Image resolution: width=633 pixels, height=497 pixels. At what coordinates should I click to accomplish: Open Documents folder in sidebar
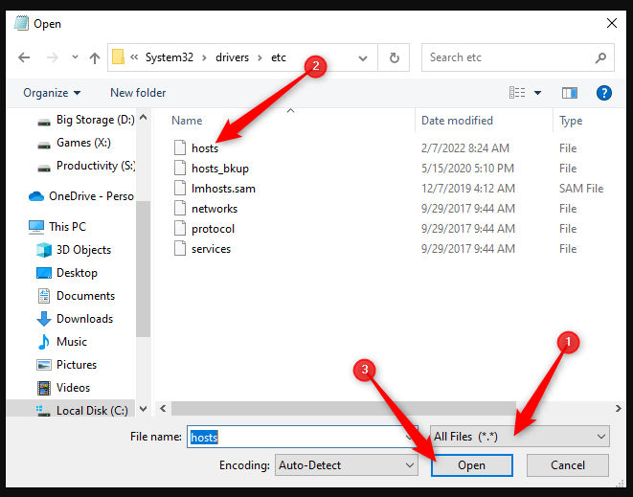point(76,296)
